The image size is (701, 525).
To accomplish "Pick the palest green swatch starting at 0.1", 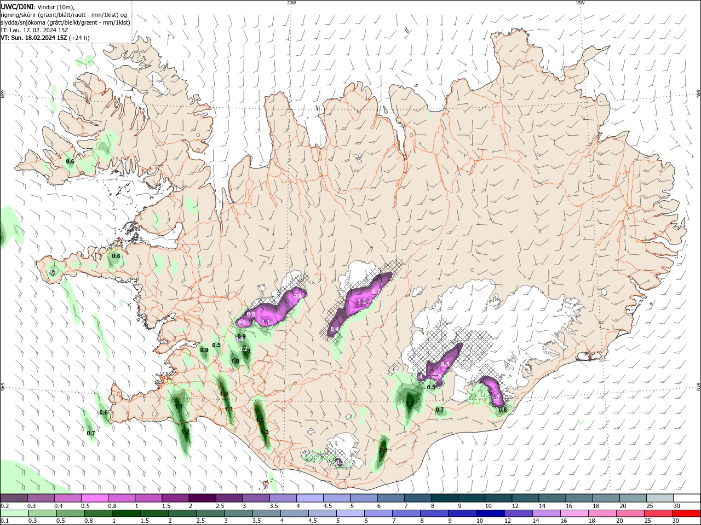I will point(14,514).
